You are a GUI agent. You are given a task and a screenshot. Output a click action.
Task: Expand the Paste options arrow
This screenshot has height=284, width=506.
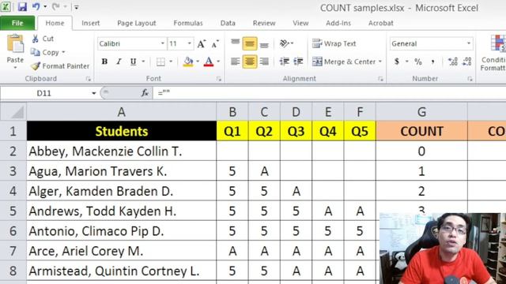pos(15,68)
